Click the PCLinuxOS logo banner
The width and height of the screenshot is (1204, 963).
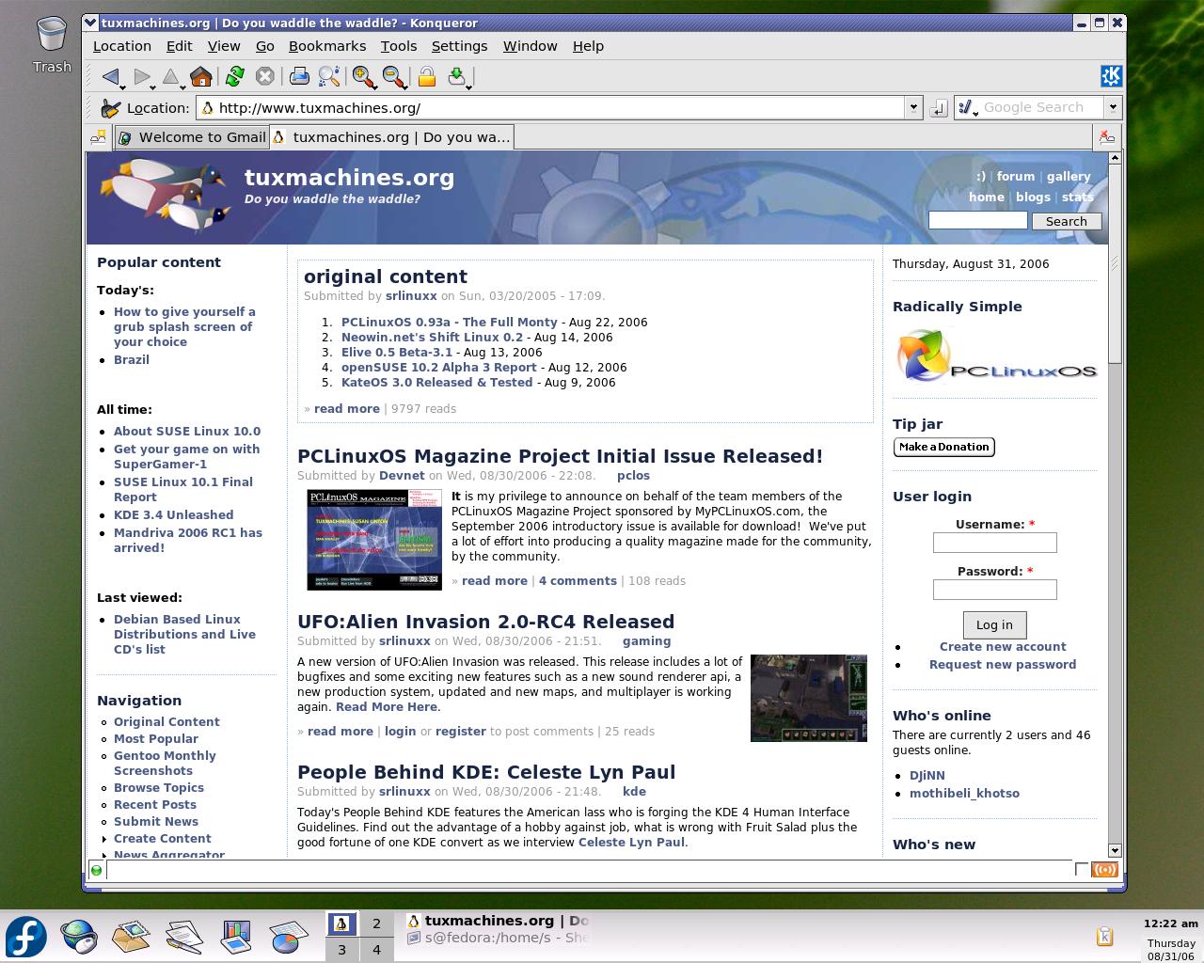coord(997,356)
